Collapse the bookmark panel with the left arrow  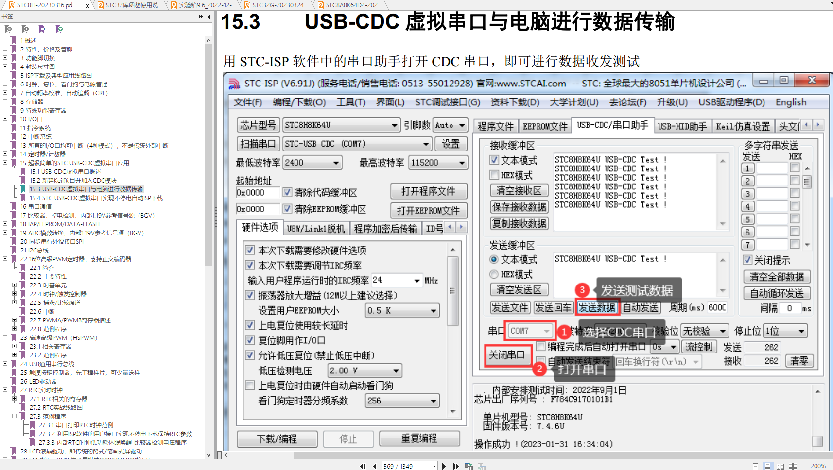[x=209, y=17]
